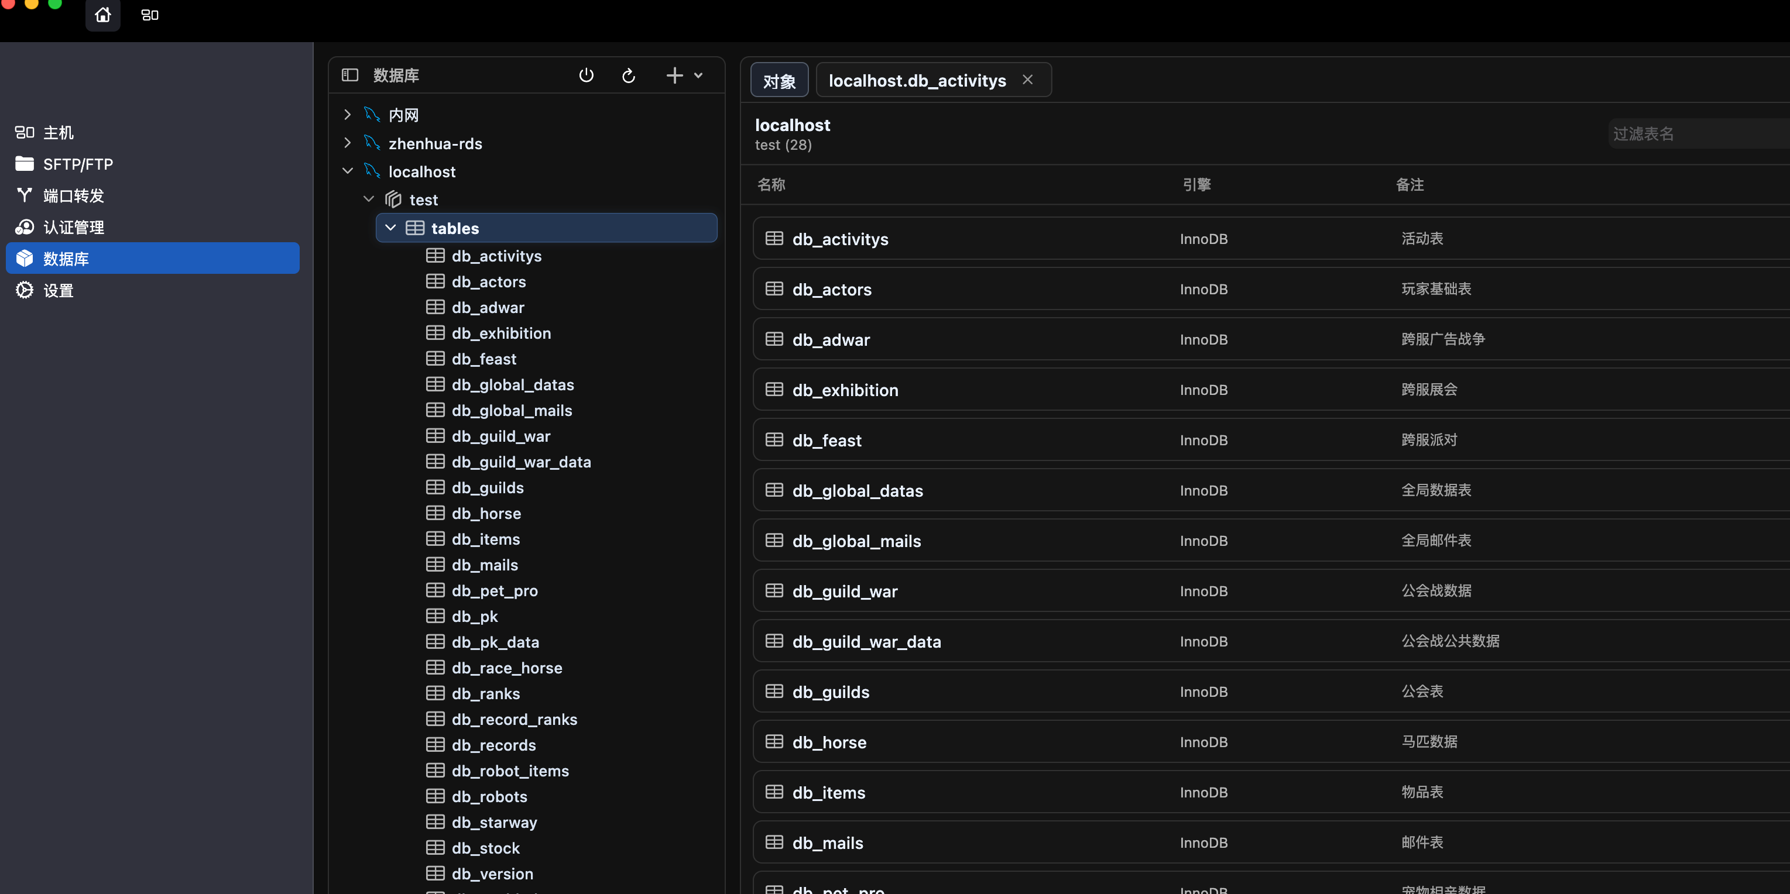The width and height of the screenshot is (1790, 894).
Task: Toggle the database sidebar panel icon
Action: click(349, 75)
